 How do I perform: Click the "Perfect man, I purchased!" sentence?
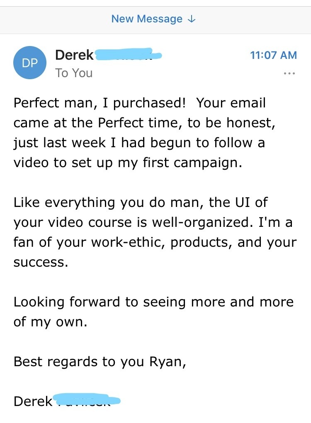tap(100, 103)
